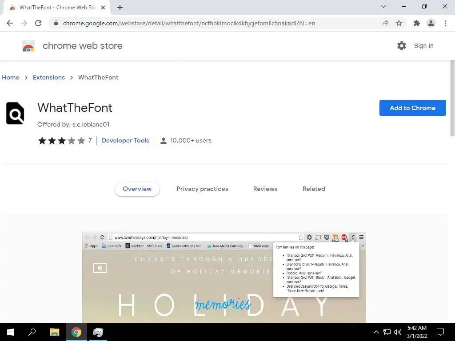The height and width of the screenshot is (341, 455).
Task: Switch to Privacy practices tab
Action: point(202,189)
